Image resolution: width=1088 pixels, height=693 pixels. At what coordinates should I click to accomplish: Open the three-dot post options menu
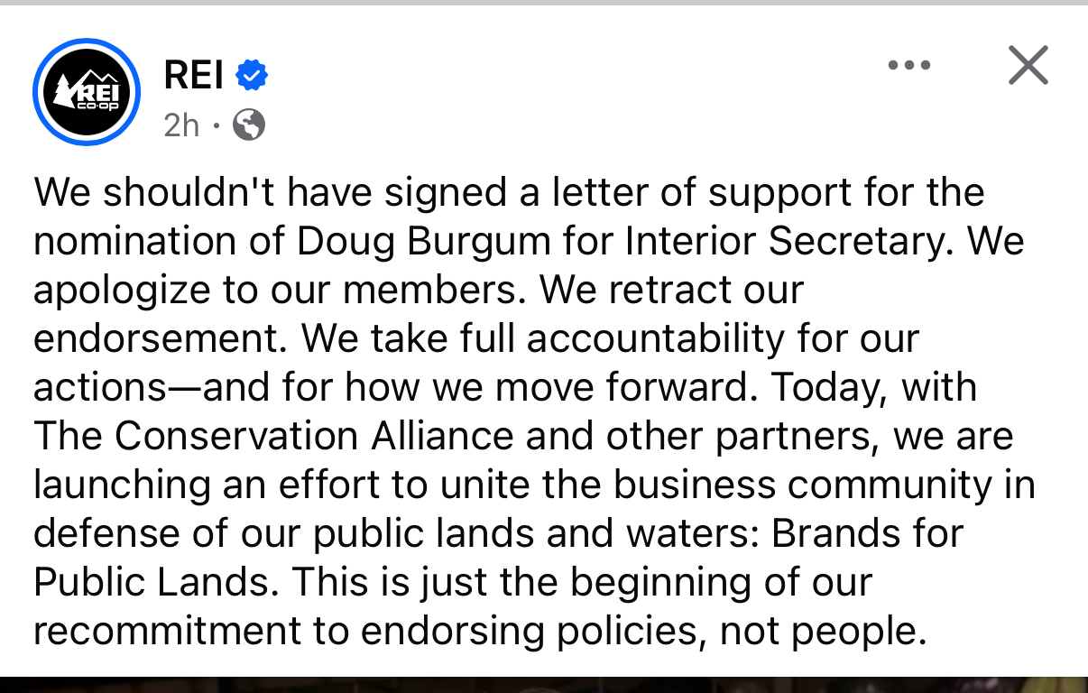click(908, 65)
